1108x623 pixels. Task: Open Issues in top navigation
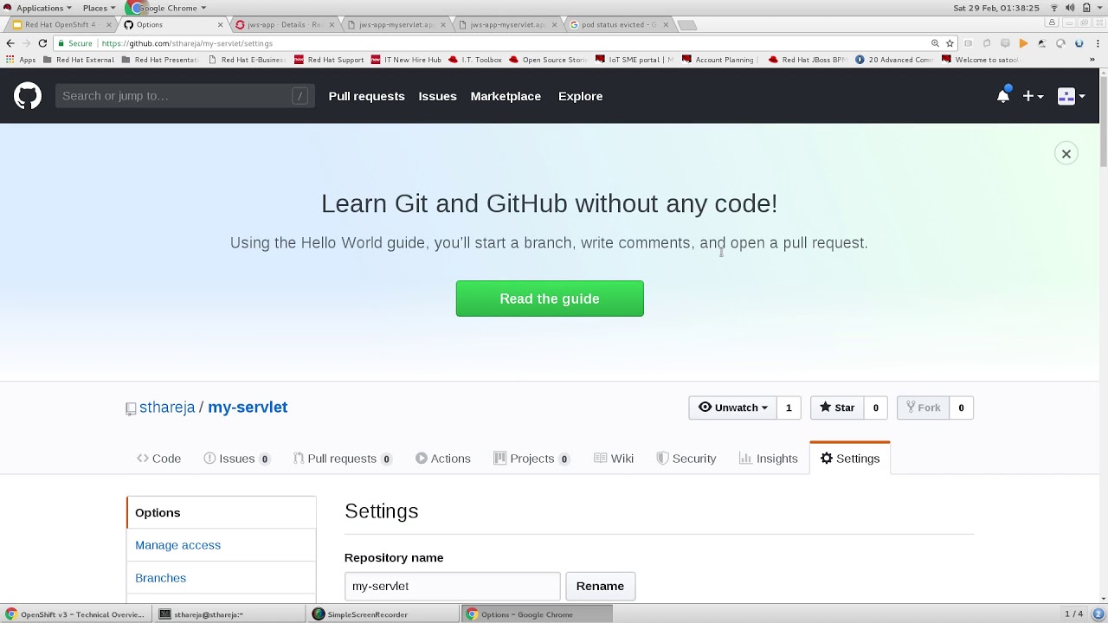pyautogui.click(x=437, y=96)
